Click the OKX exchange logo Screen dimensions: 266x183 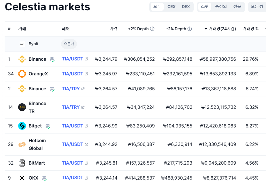point(22,178)
